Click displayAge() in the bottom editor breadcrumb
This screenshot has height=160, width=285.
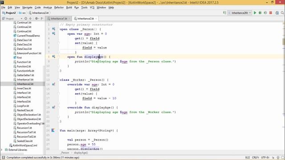tap(81, 153)
